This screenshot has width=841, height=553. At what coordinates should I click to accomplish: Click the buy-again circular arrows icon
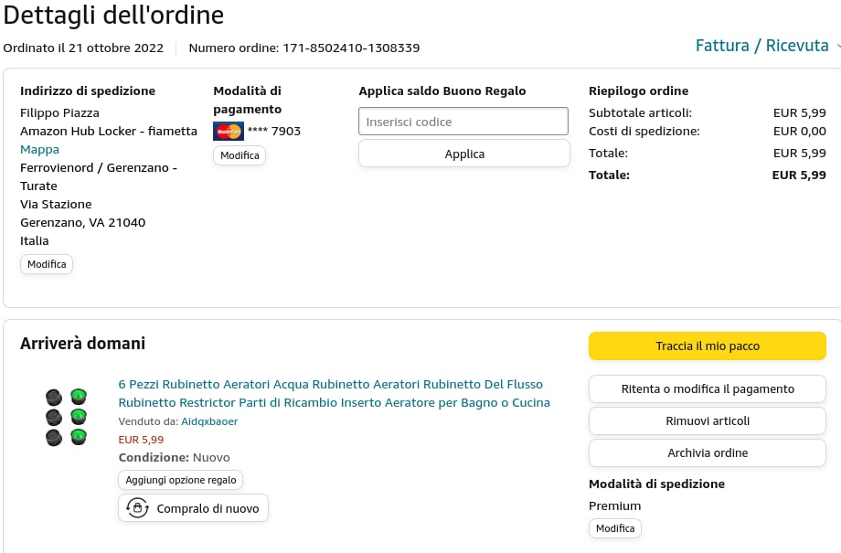137,508
